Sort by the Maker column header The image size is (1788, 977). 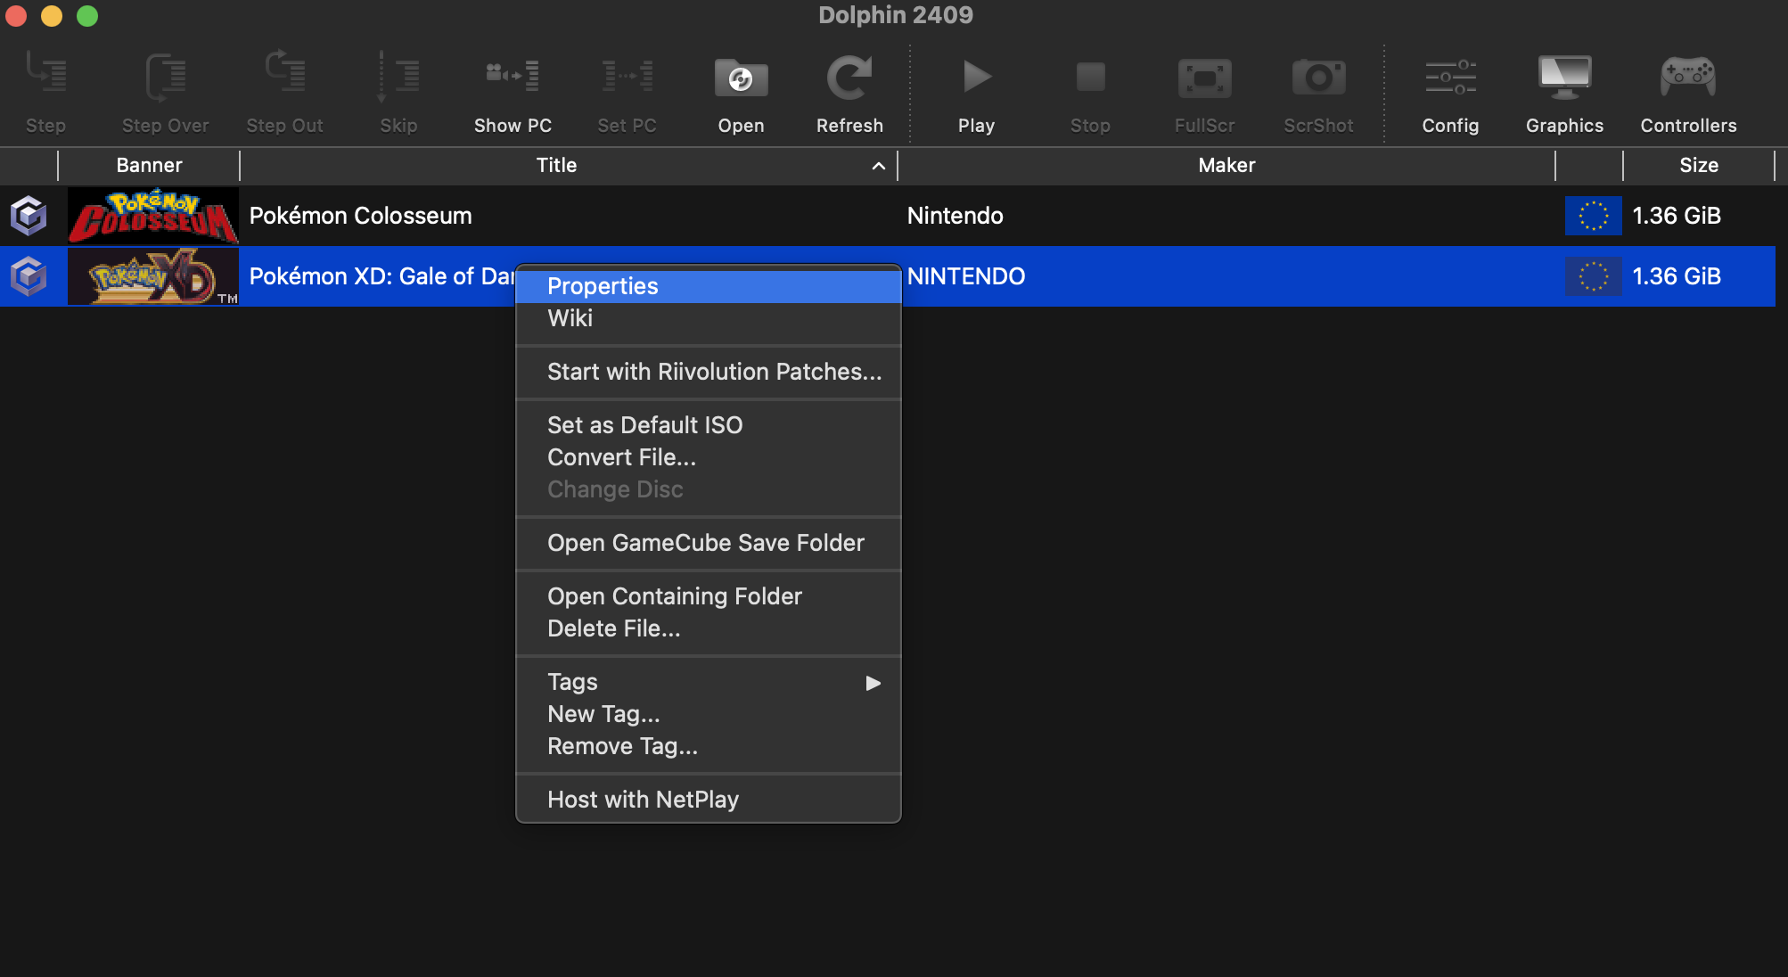pos(1226,166)
